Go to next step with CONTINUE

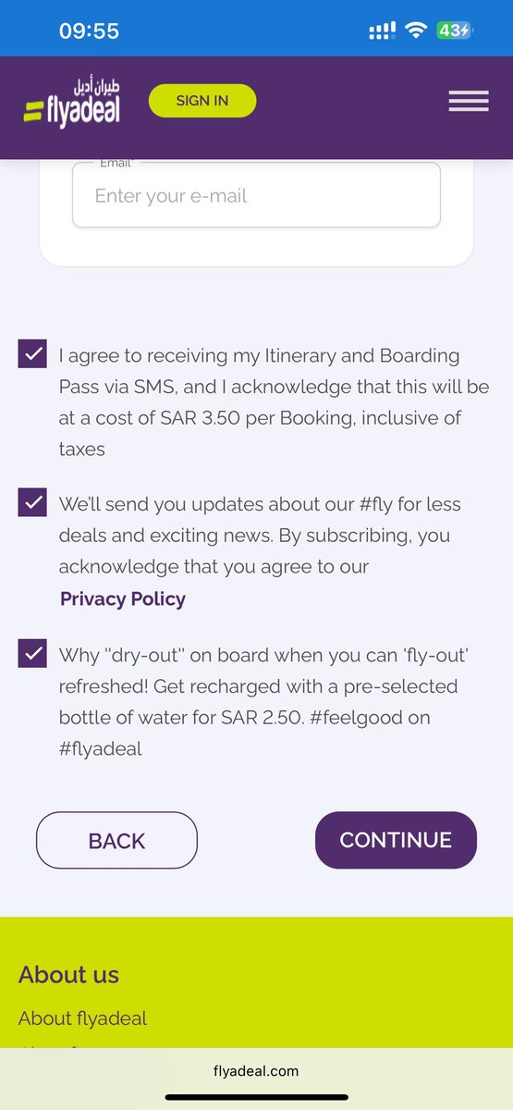pos(396,840)
